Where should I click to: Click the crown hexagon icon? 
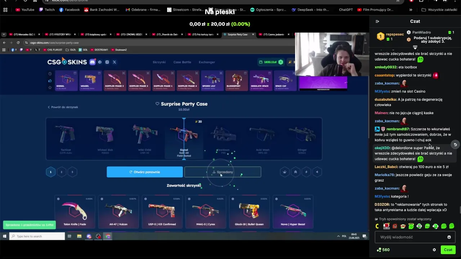[285, 172]
